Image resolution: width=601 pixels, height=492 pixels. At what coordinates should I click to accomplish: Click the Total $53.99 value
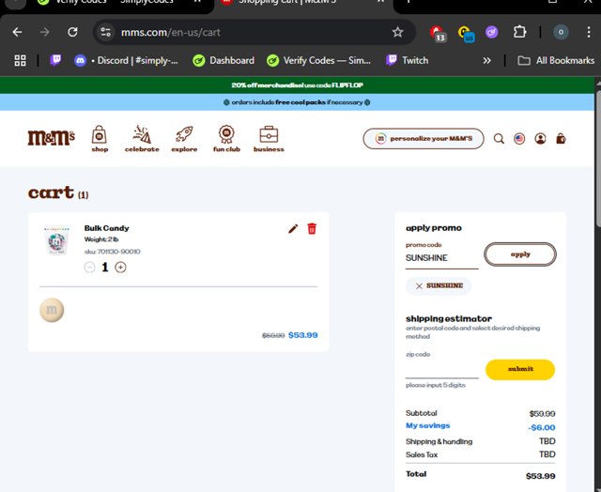541,476
